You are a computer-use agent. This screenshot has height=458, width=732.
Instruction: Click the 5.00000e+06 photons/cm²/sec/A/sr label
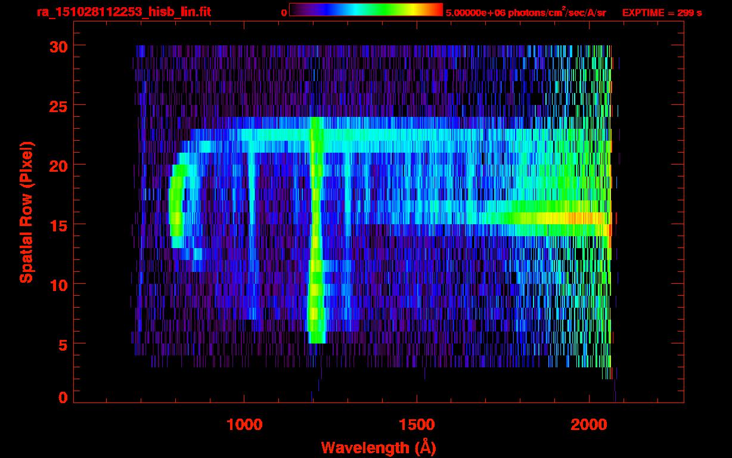coord(525,12)
